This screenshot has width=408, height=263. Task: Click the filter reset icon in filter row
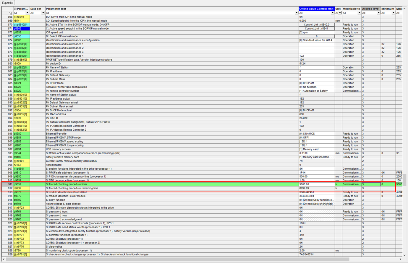point(10,13)
